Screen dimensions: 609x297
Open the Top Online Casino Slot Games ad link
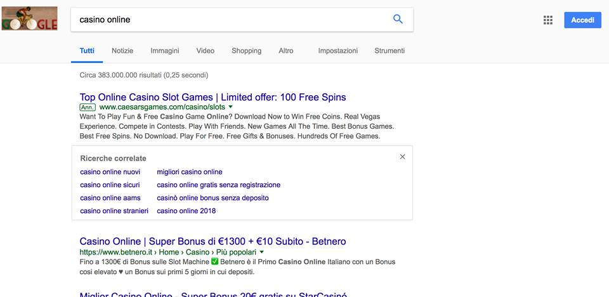click(x=213, y=97)
